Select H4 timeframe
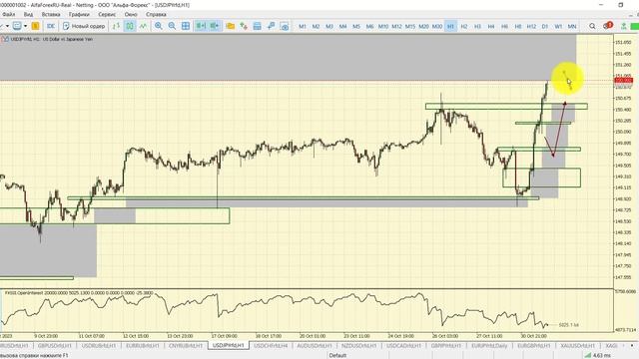 [490, 26]
